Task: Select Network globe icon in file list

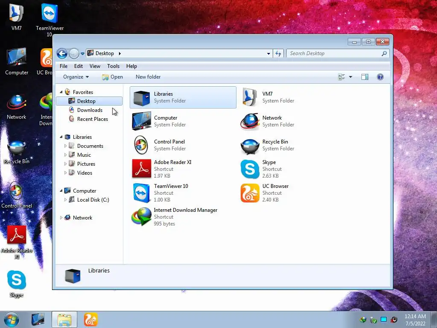Action: pos(249,122)
